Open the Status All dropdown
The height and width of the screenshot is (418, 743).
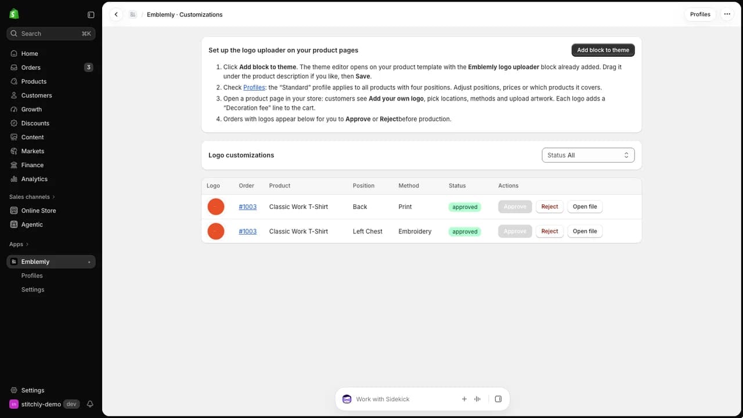(588, 155)
